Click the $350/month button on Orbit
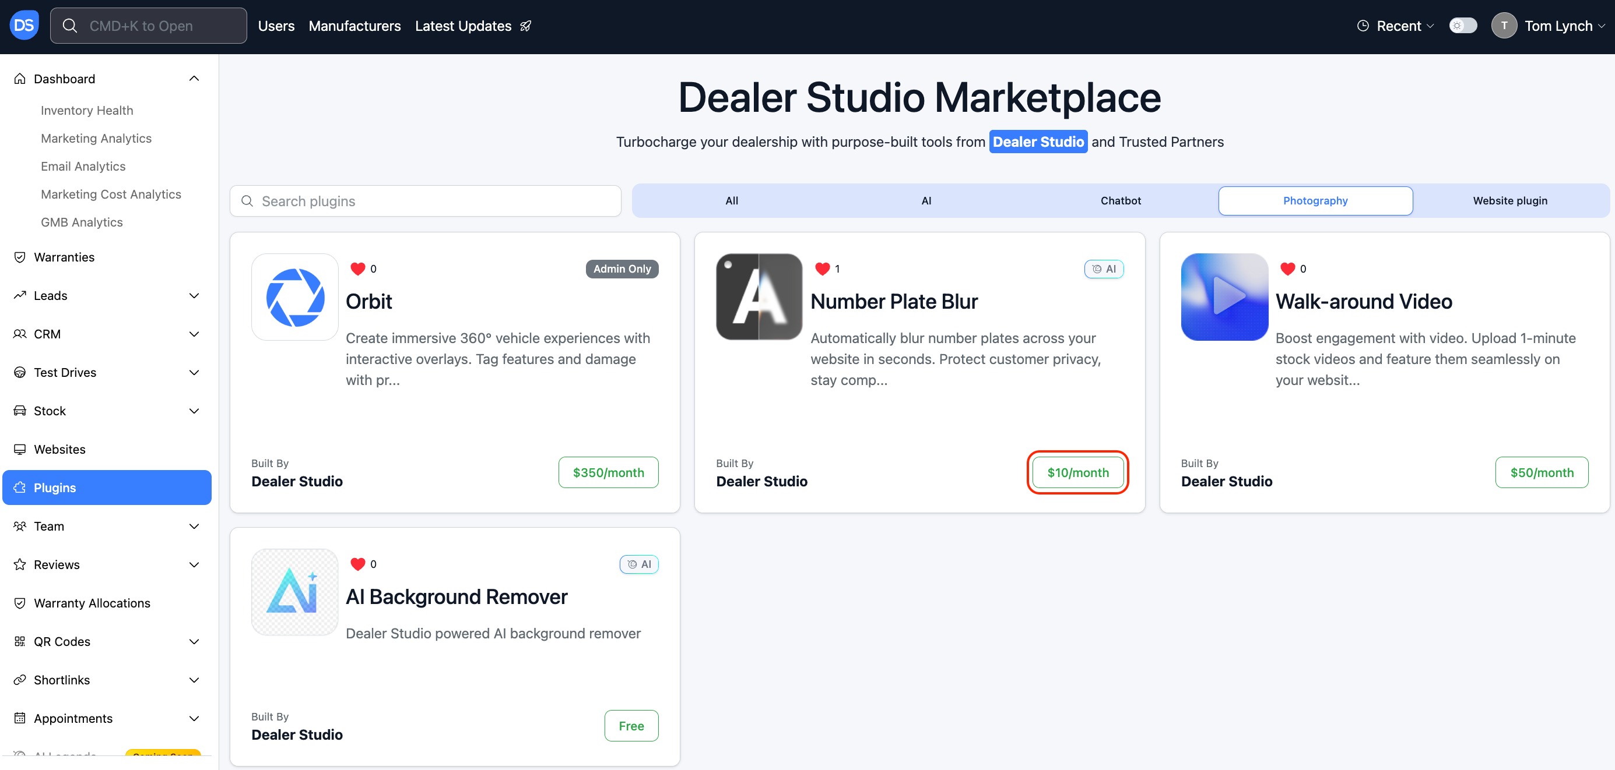The height and width of the screenshot is (770, 1615). (x=608, y=472)
